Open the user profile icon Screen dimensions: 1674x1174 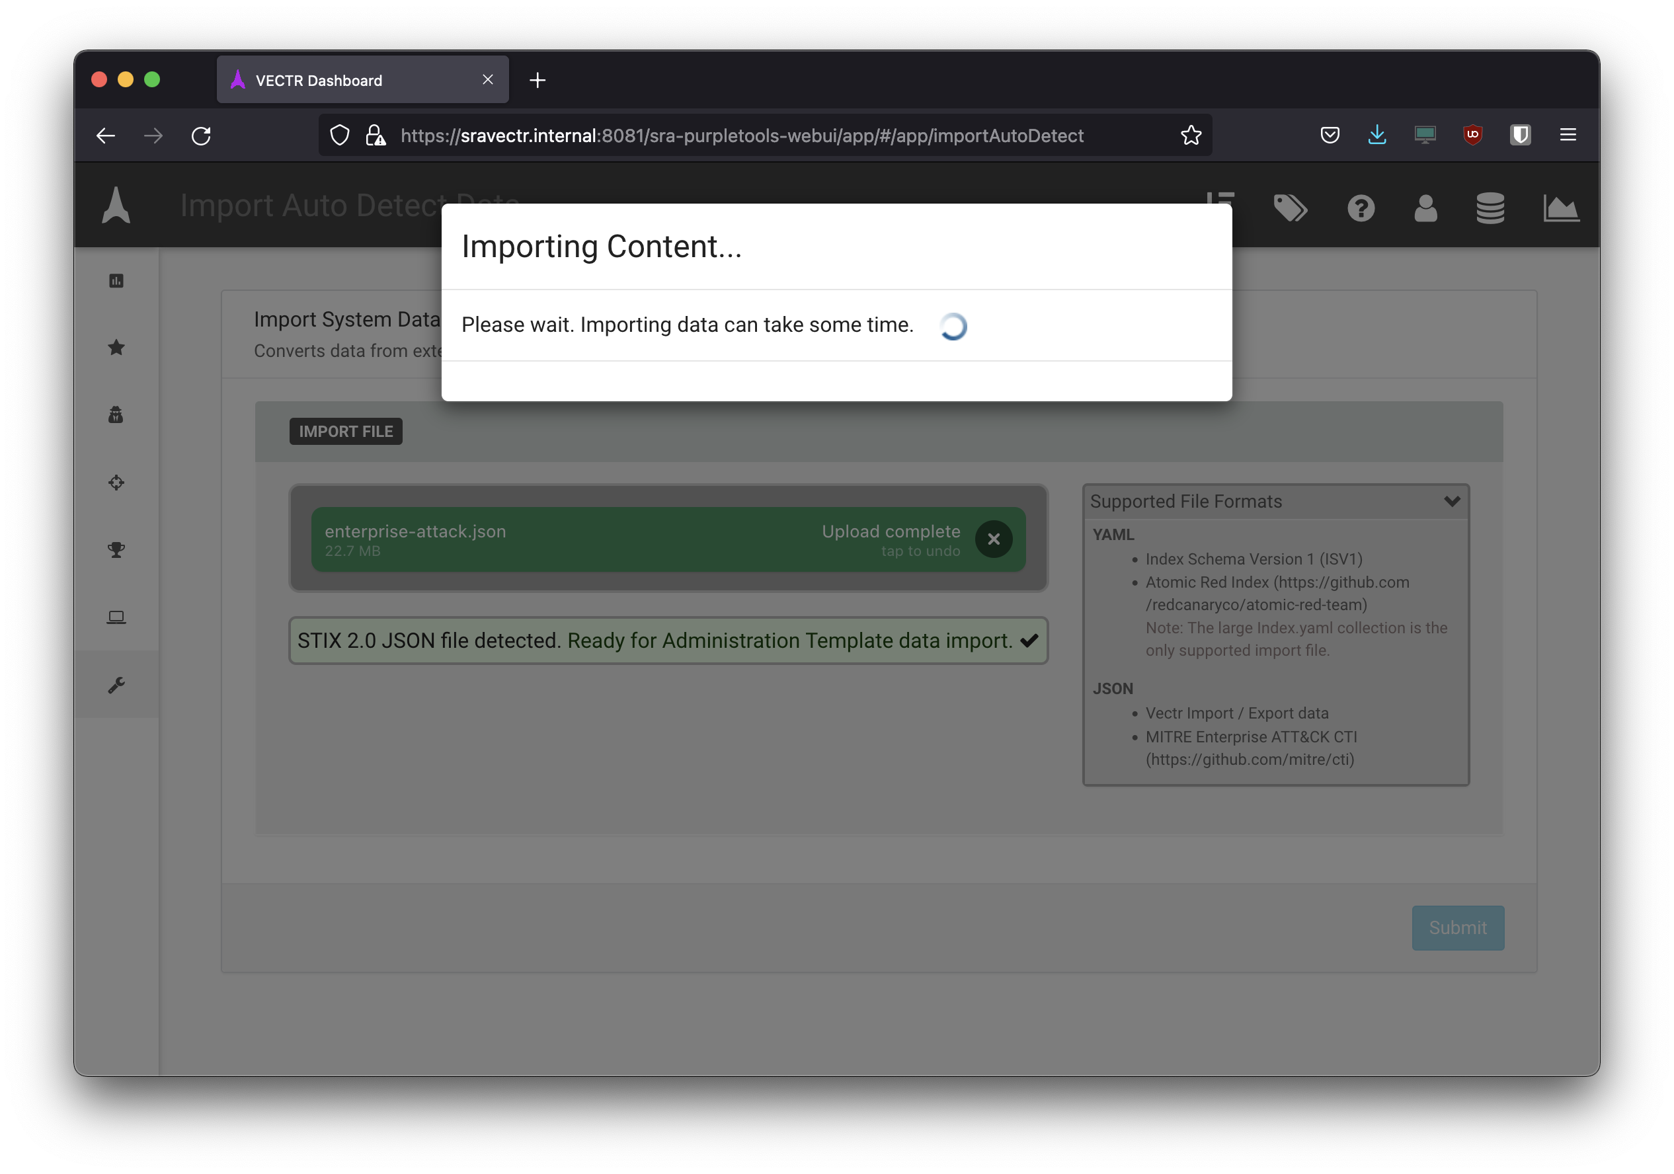(1425, 208)
